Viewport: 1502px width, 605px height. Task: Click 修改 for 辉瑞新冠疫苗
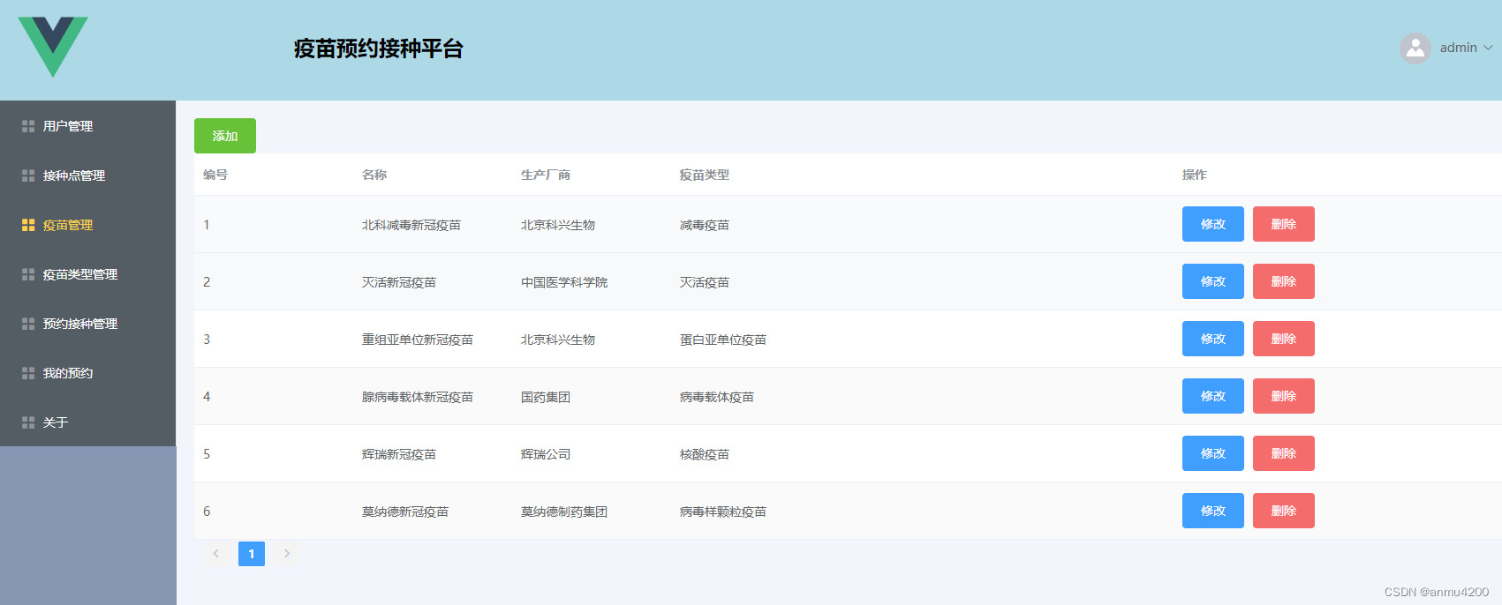tap(1213, 453)
